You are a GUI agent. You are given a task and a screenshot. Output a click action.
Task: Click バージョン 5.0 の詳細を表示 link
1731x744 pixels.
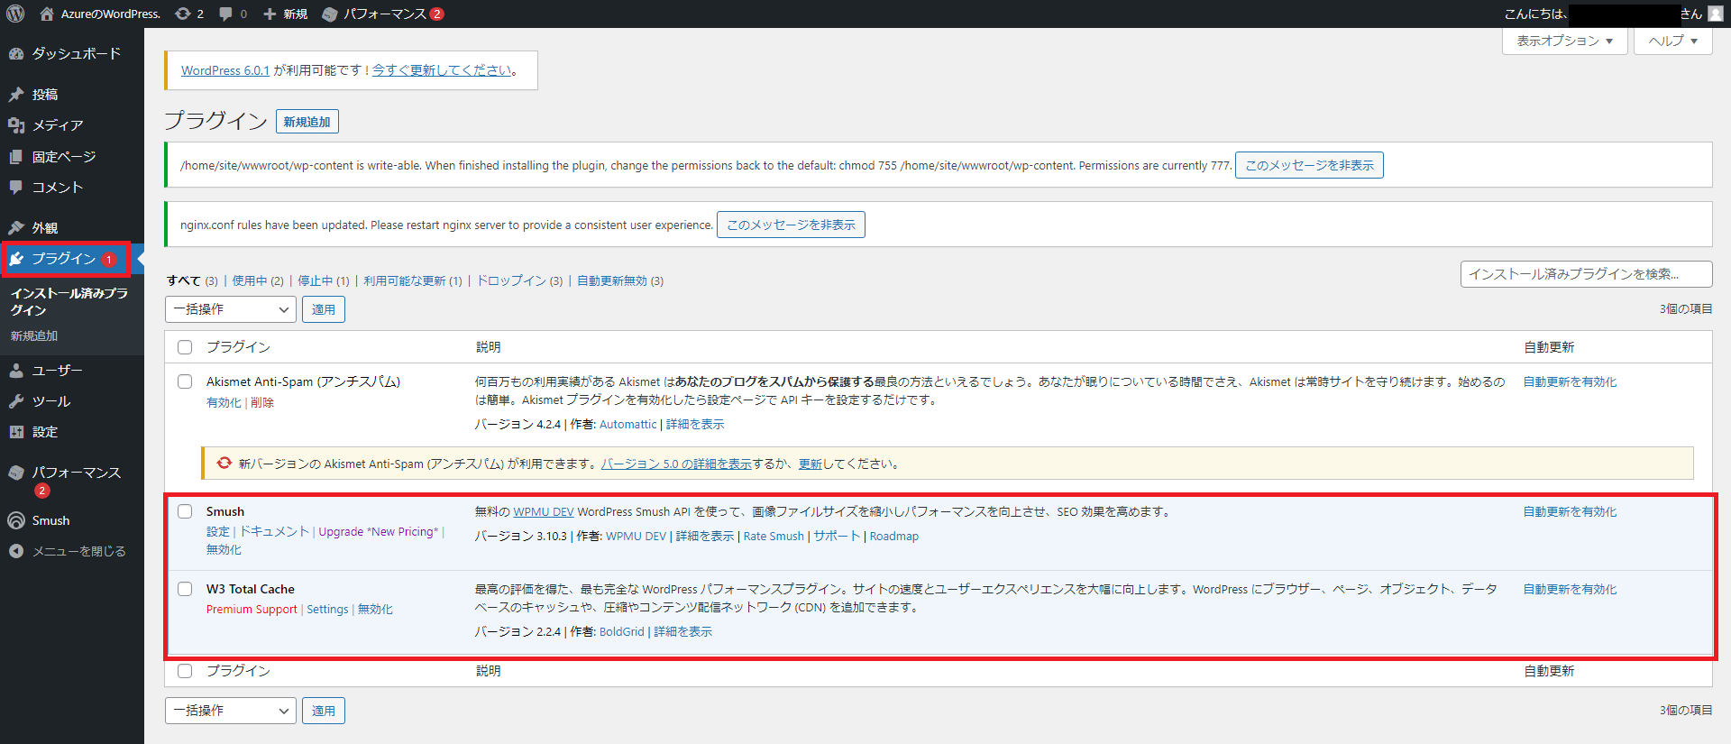pyautogui.click(x=676, y=464)
